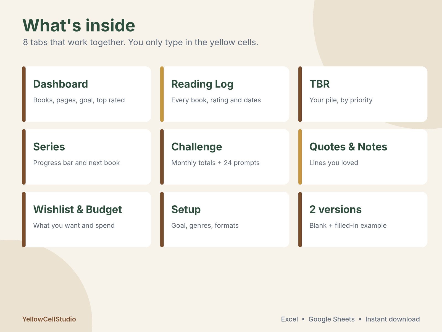Viewport: 442px width, 332px height.
Task: Click the "Google Sheets" footer label
Action: pos(331,319)
